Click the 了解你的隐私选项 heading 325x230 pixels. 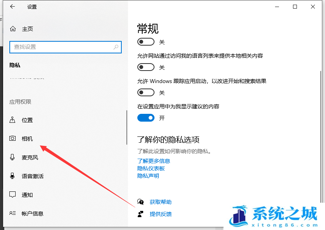coord(168,140)
